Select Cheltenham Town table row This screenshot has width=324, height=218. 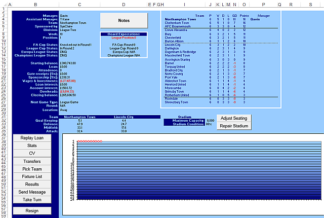click(x=177, y=23)
